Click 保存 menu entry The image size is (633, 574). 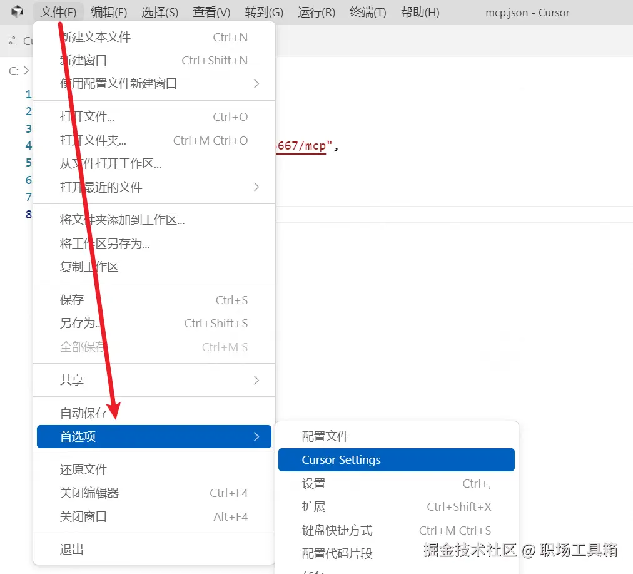tap(154, 300)
